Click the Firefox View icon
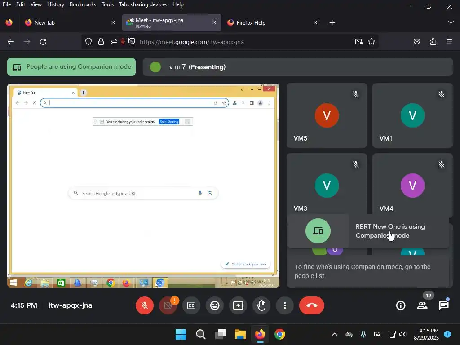Image resolution: width=460 pixels, height=345 pixels. coord(9,22)
